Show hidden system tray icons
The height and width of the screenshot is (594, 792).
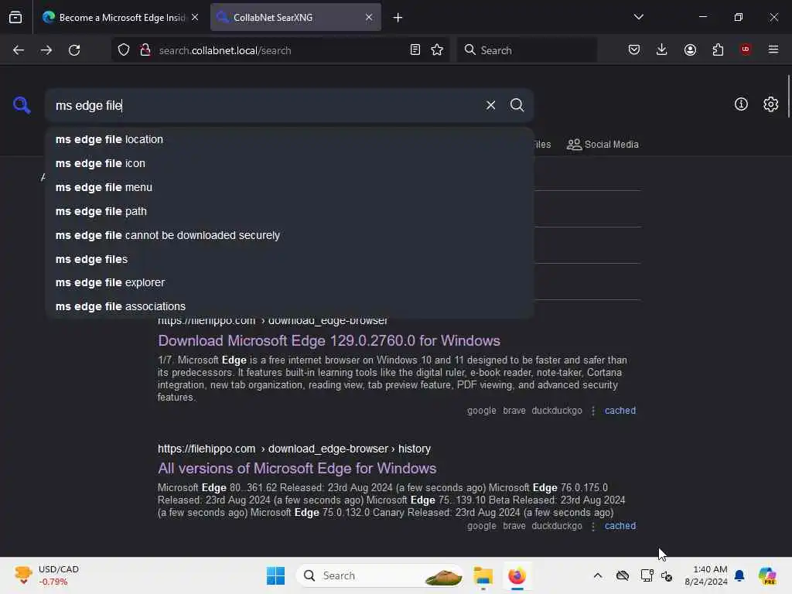click(598, 575)
